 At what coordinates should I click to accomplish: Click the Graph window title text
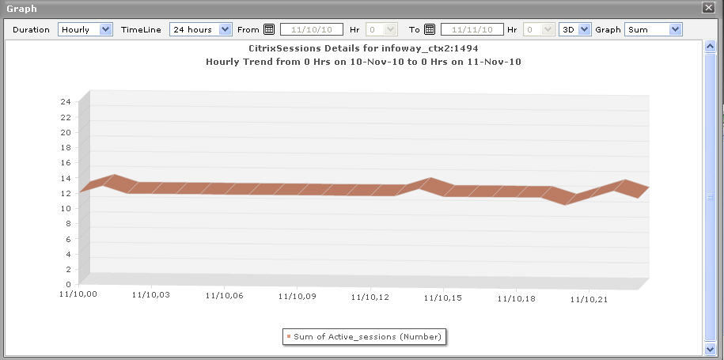click(x=21, y=8)
